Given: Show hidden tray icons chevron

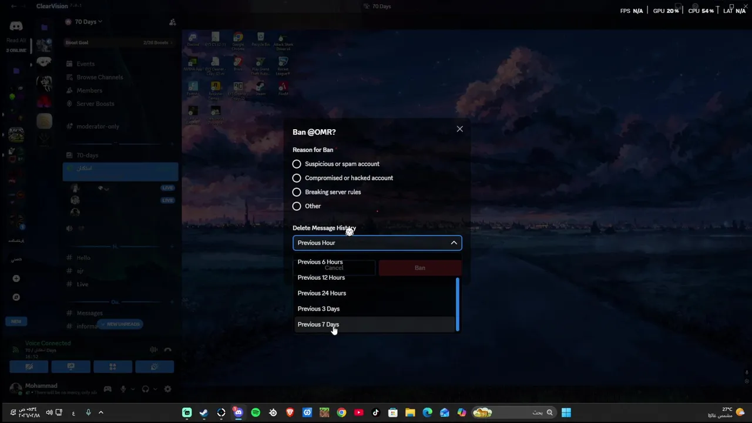Looking at the screenshot, I should pyautogui.click(x=100, y=412).
